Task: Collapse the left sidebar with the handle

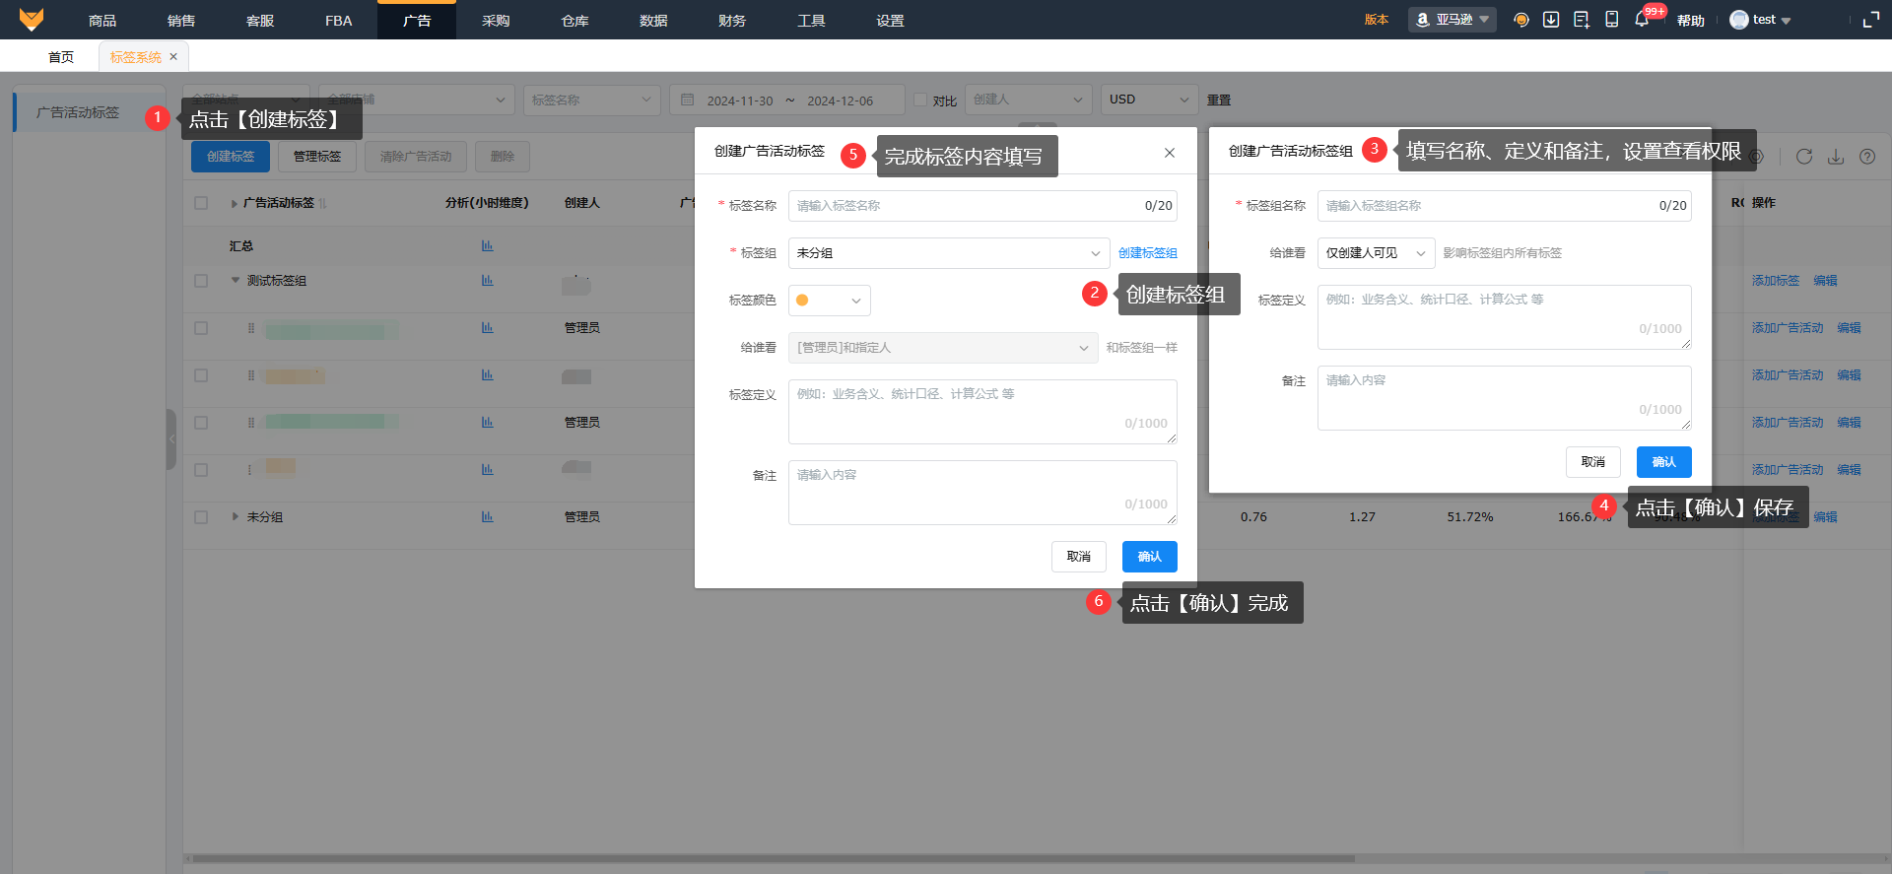Action: [x=171, y=439]
